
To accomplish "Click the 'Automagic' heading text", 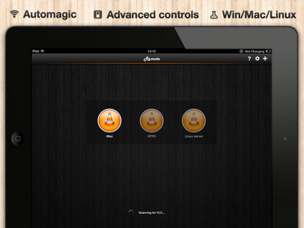I will pyautogui.click(x=50, y=15).
